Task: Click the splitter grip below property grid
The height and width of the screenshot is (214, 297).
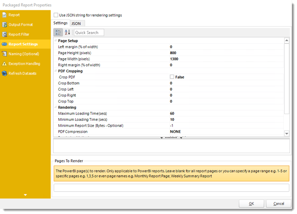Action: [172, 138]
